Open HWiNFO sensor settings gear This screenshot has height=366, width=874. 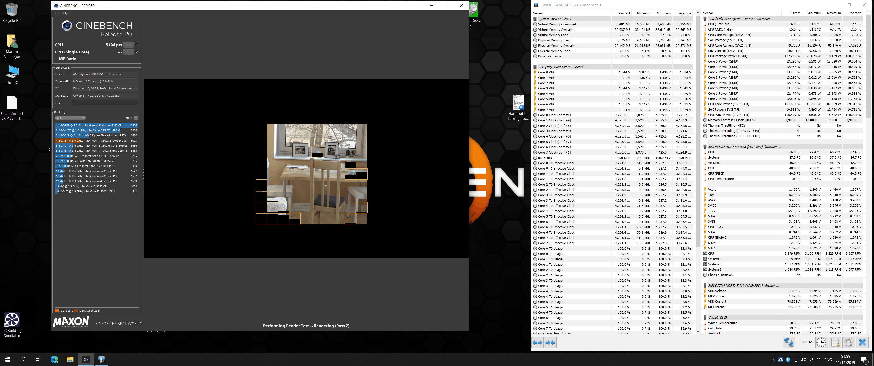[x=848, y=342]
